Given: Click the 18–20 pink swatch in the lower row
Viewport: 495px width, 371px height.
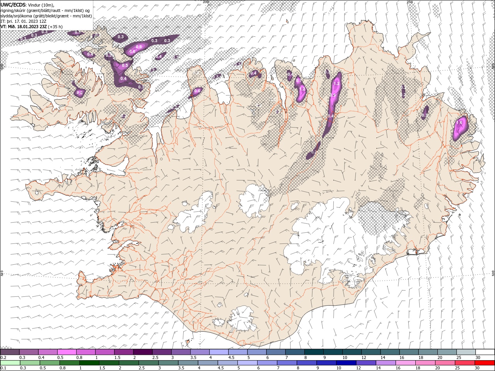Looking at the screenshot, I should tap(426, 363).
